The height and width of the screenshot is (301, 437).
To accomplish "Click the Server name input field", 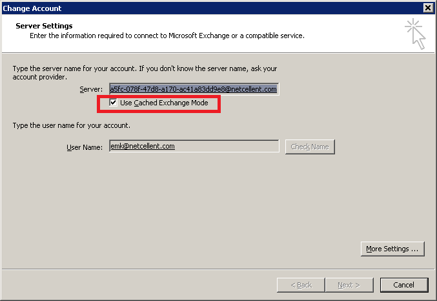I will (194, 89).
